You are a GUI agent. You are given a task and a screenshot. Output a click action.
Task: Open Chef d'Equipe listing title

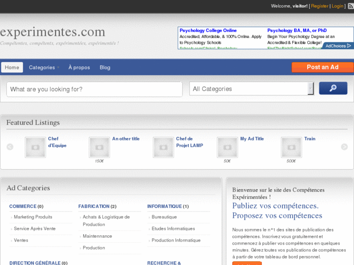coord(57,142)
